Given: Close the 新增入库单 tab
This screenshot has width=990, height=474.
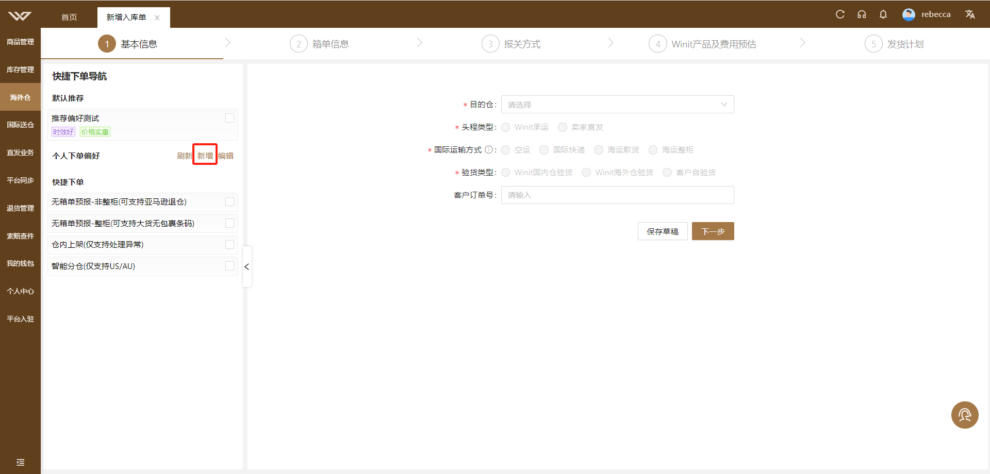Looking at the screenshot, I should tap(157, 18).
